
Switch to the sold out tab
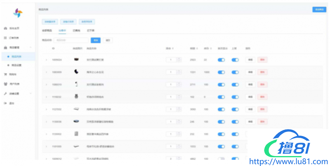(x=76, y=30)
